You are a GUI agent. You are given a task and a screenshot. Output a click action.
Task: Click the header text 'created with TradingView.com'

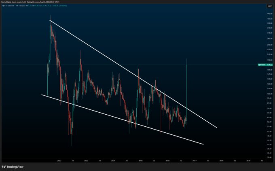28,2
